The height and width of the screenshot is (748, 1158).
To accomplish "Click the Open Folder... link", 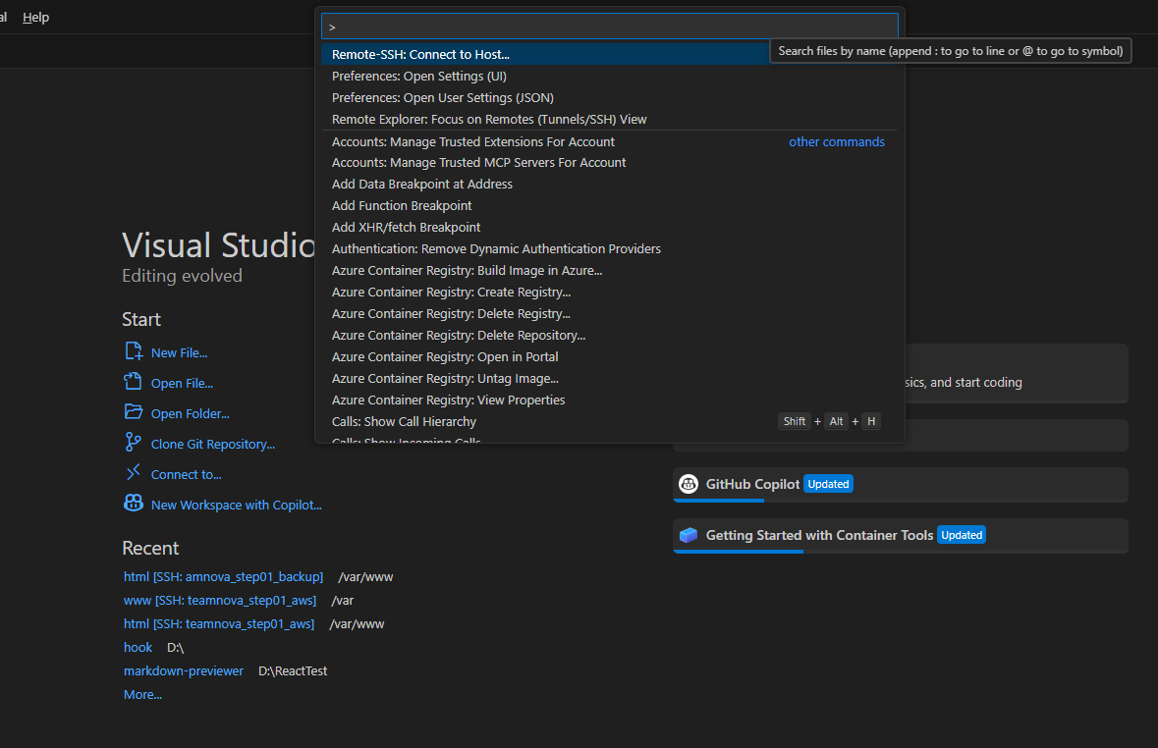I will [x=191, y=413].
